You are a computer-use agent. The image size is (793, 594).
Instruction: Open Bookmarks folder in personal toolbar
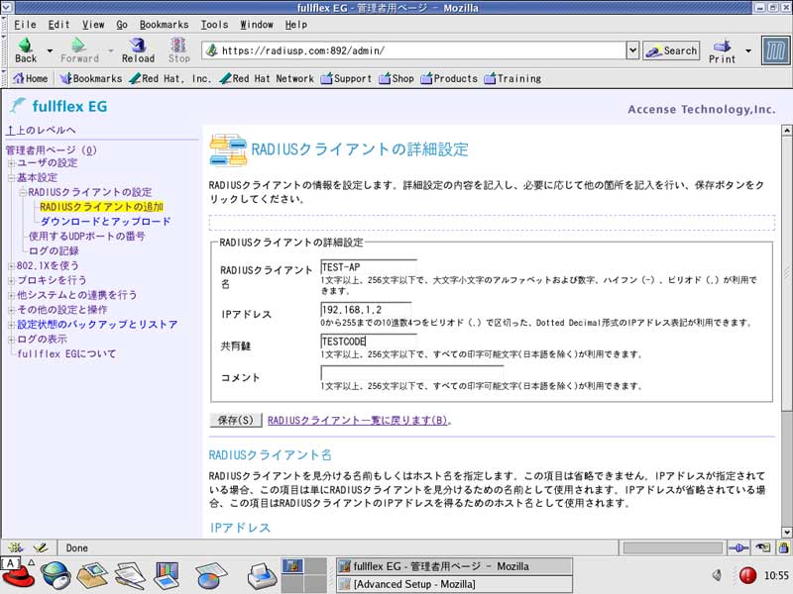pyautogui.click(x=90, y=78)
